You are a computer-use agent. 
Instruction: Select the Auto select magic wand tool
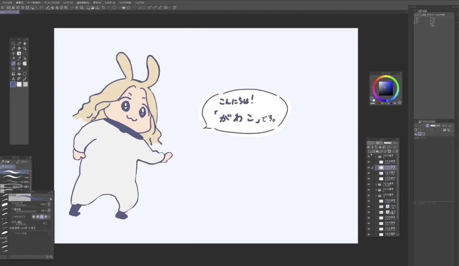13,59
